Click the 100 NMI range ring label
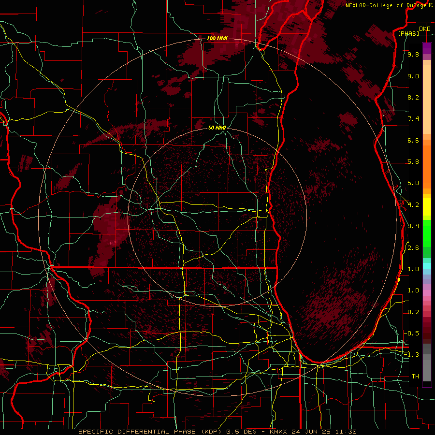 (x=217, y=38)
